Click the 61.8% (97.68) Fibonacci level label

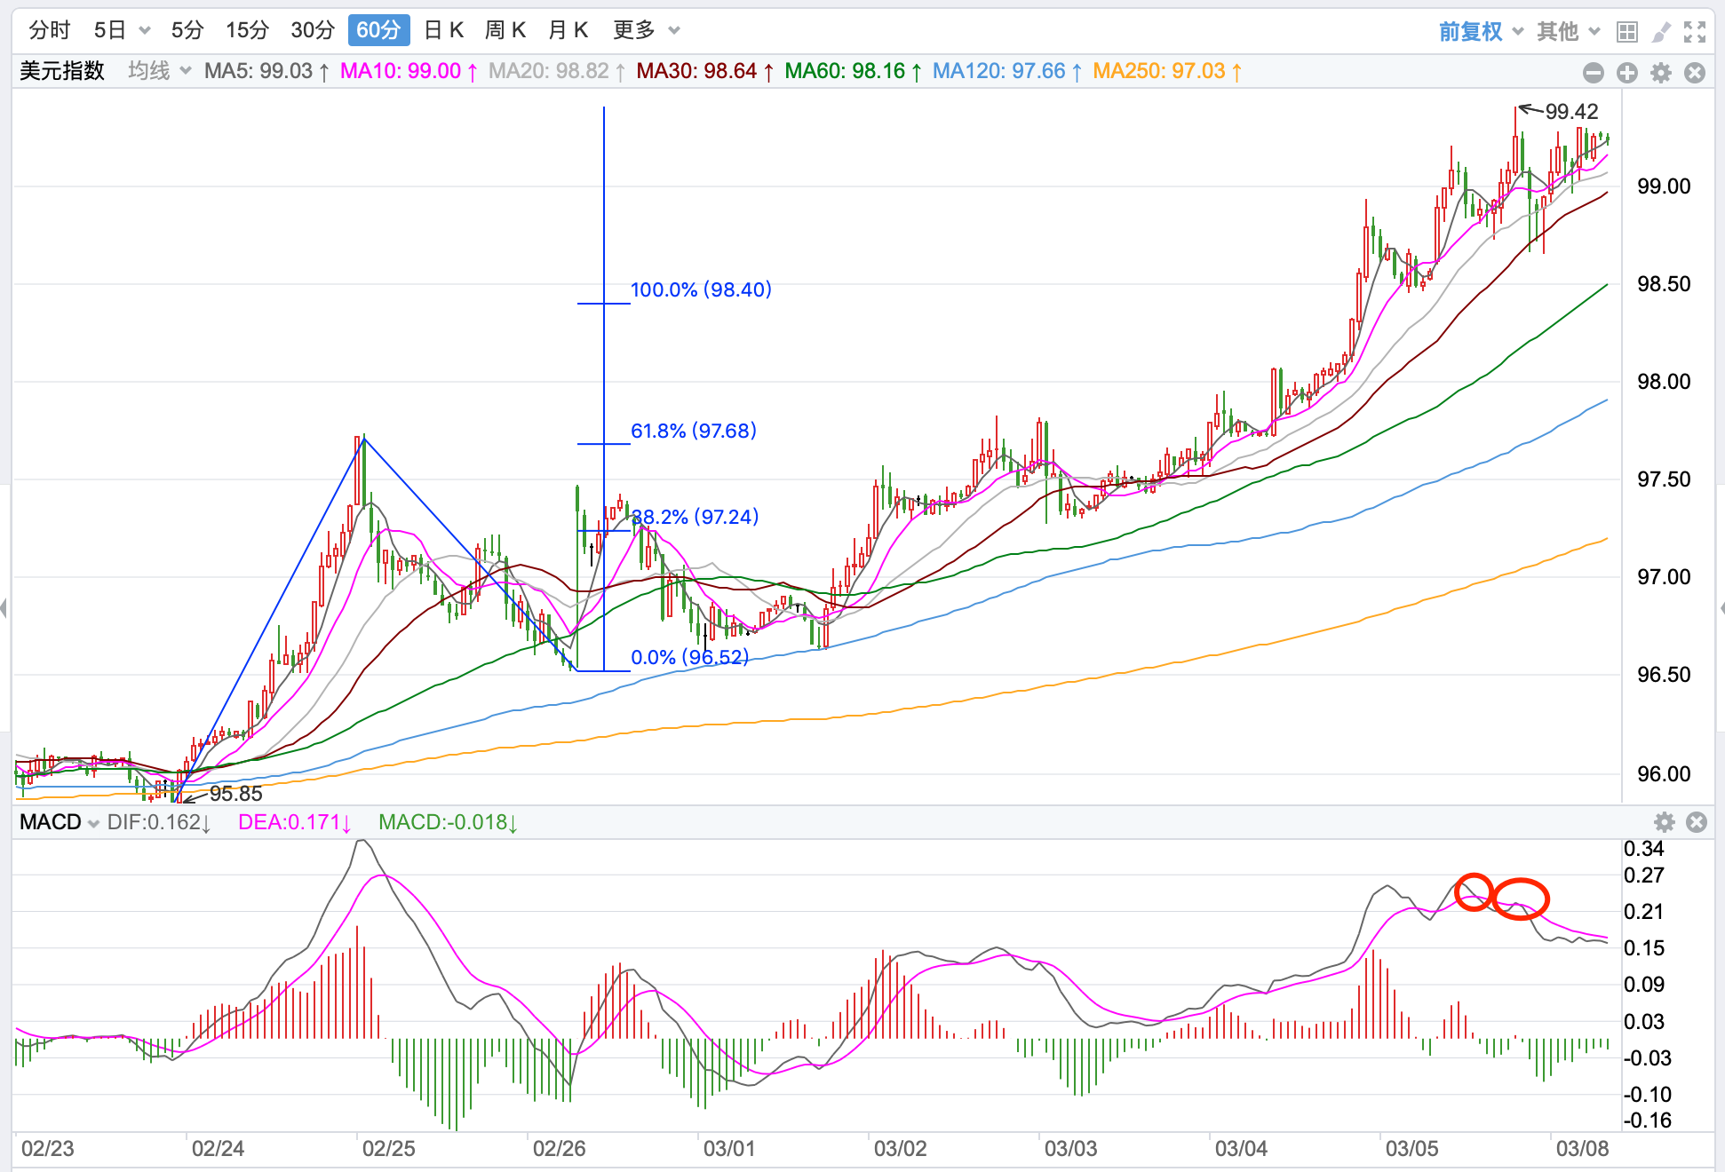(693, 431)
